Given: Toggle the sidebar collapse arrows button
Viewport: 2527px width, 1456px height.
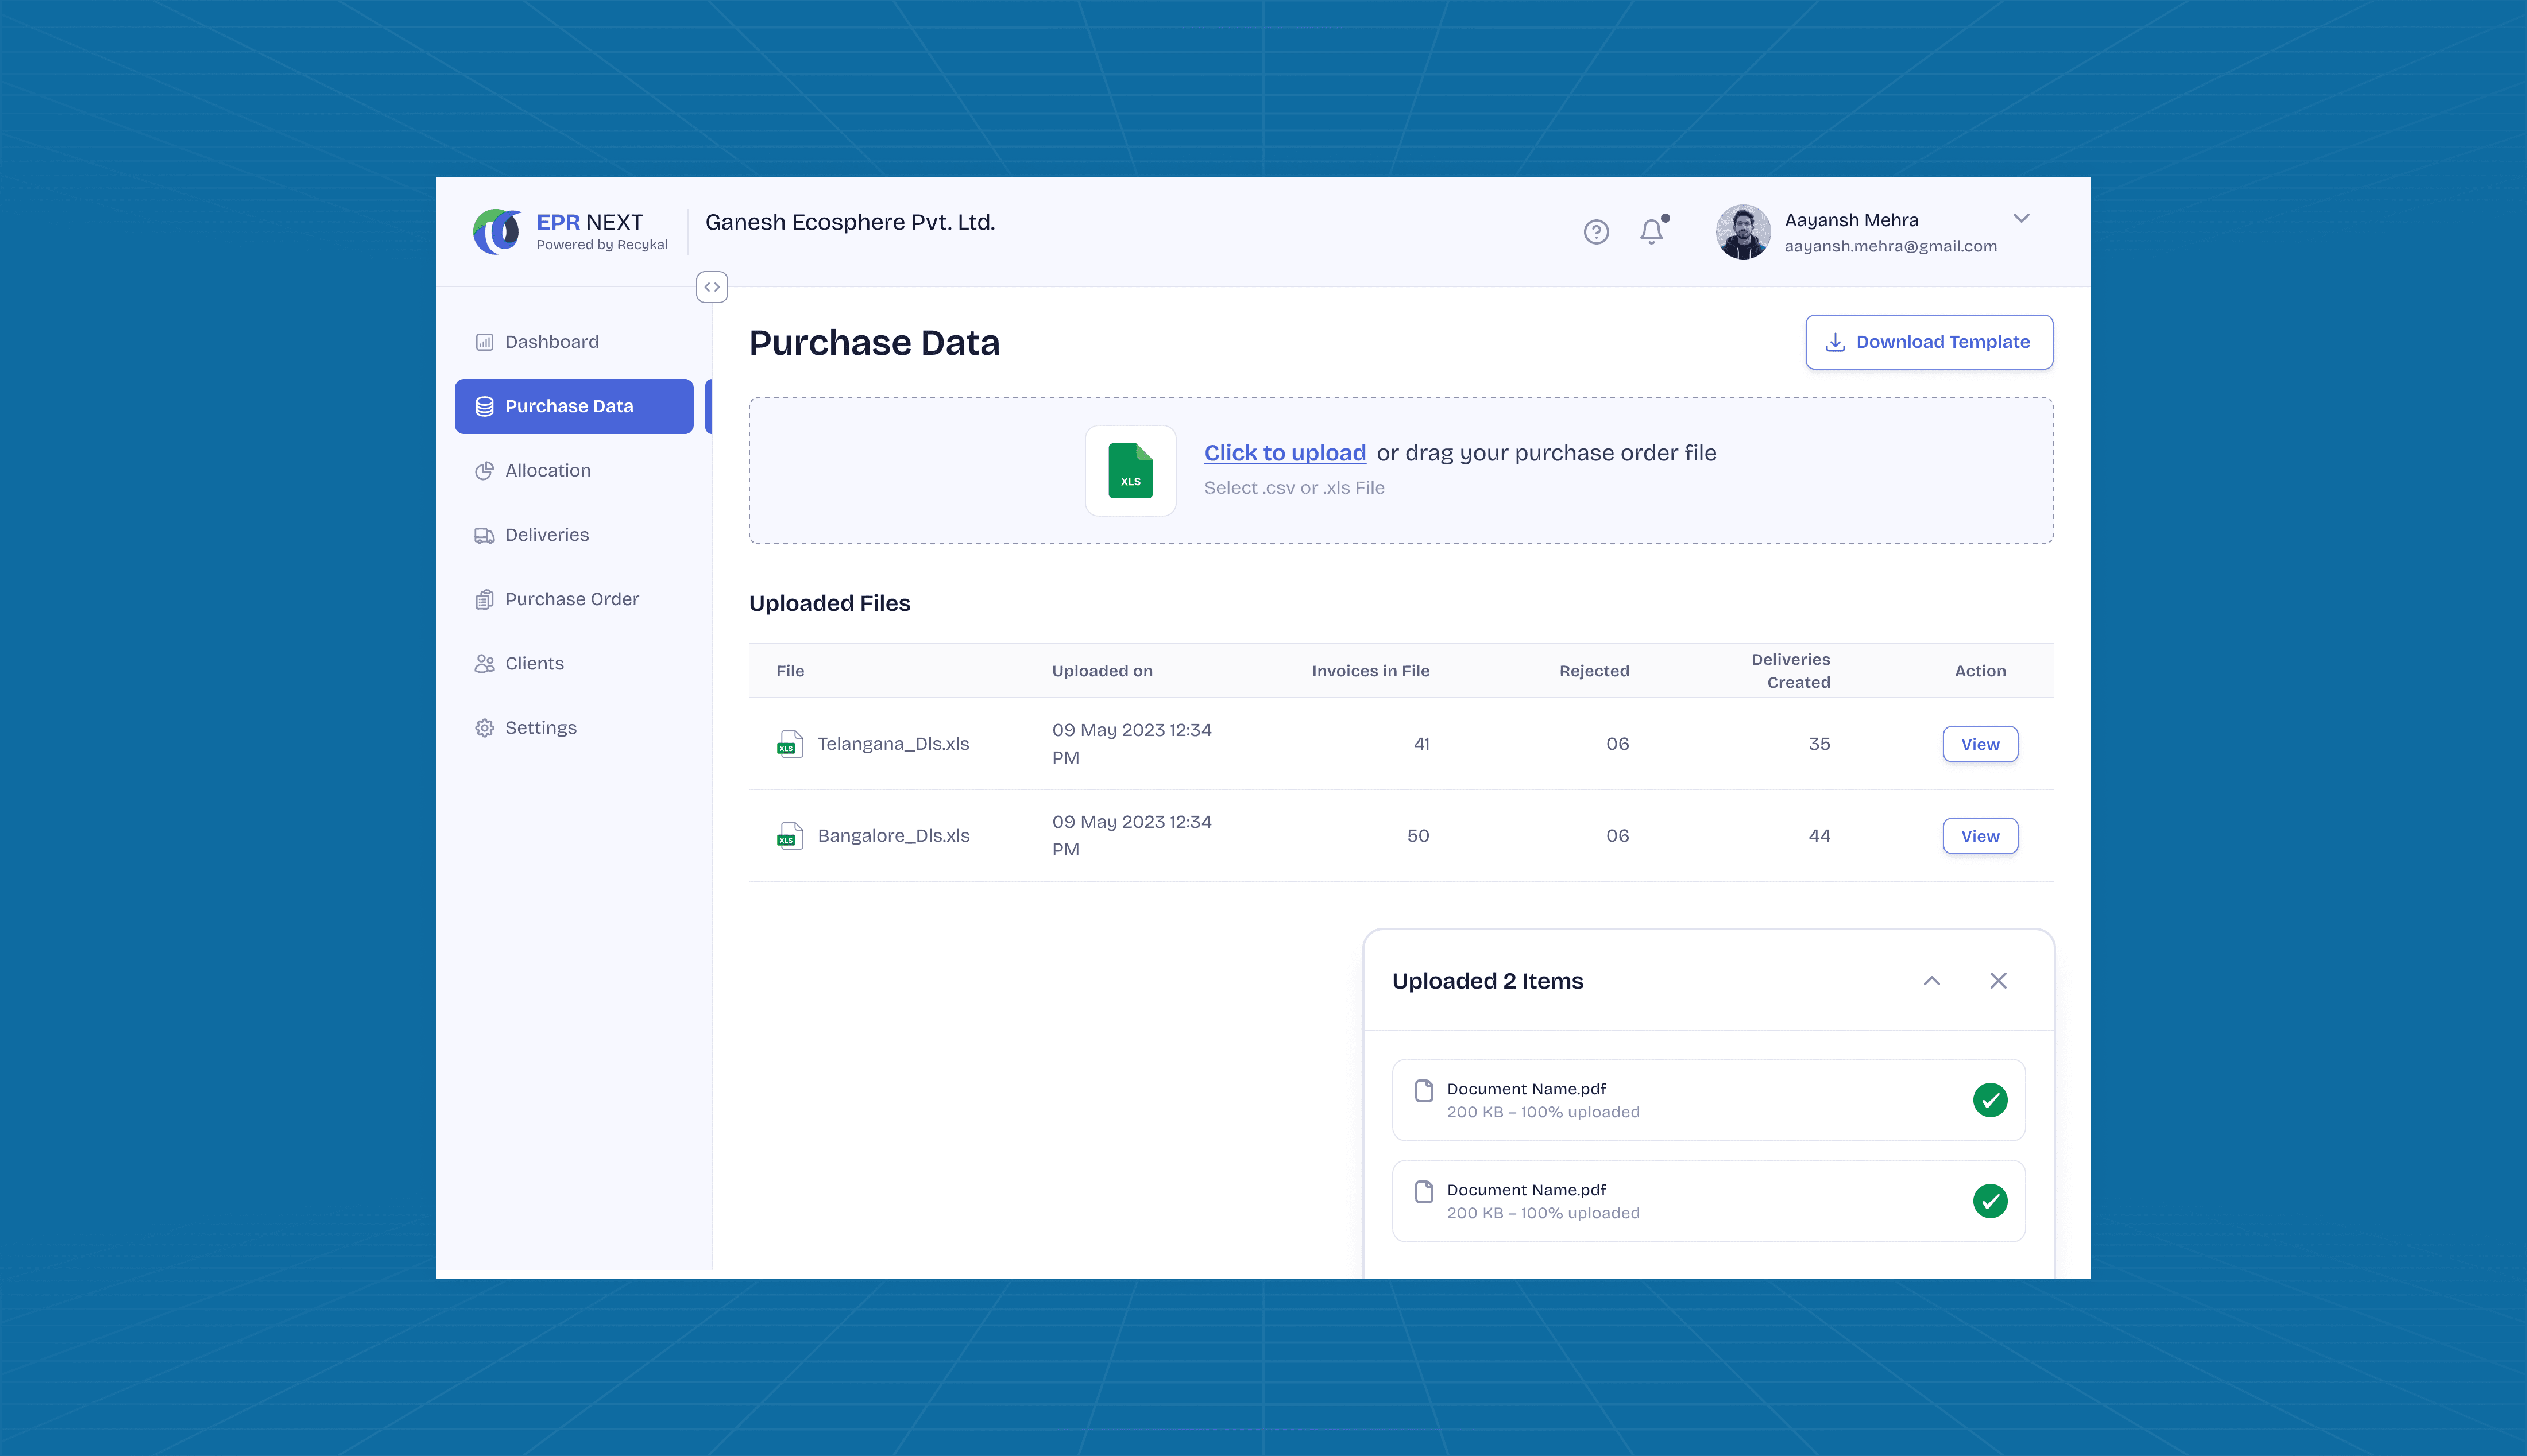Looking at the screenshot, I should pos(712,287).
